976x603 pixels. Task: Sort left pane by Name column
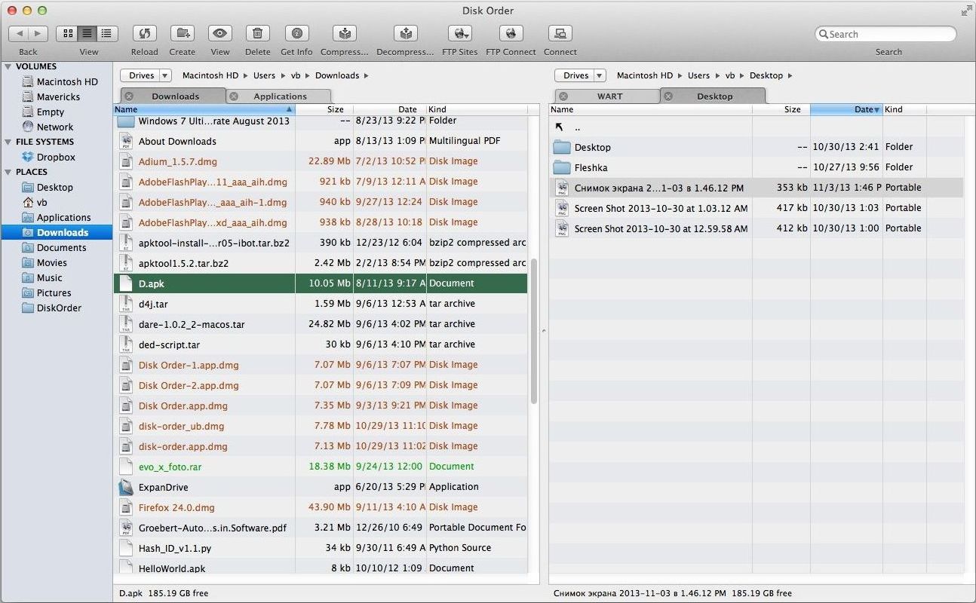coord(204,109)
